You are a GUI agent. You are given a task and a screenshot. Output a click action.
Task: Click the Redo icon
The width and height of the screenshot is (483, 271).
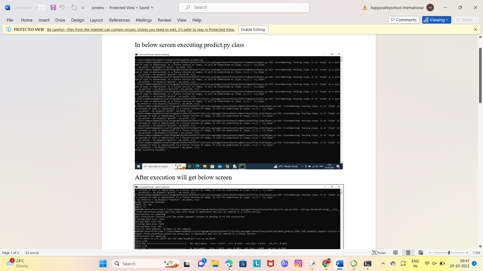pyautogui.click(x=74, y=8)
